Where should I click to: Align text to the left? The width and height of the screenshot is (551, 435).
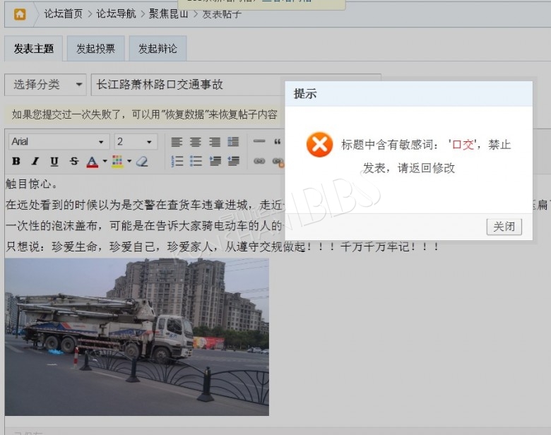pyautogui.click(x=177, y=142)
